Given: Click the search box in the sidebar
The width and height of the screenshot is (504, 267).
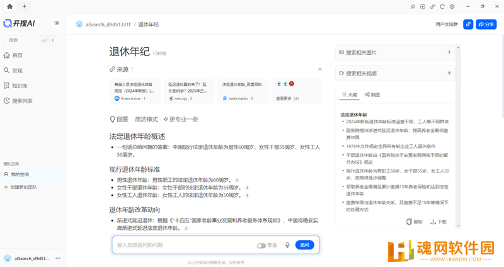Looking at the screenshot, I should tap(32, 40).
